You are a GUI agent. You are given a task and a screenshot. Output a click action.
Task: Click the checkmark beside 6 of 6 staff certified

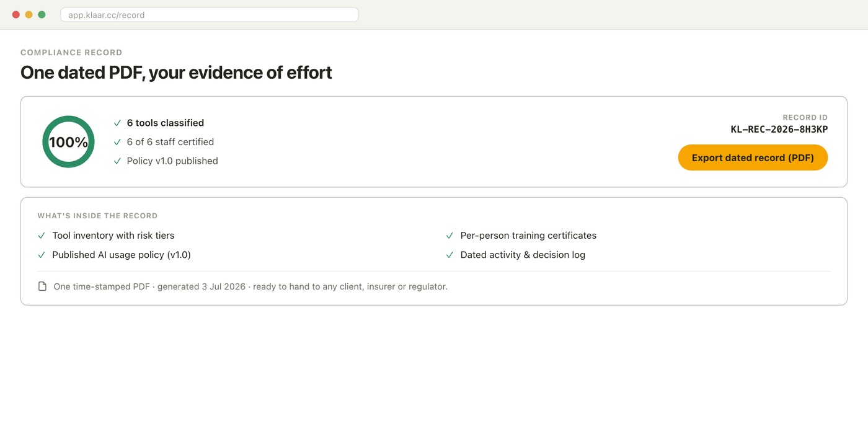click(117, 142)
